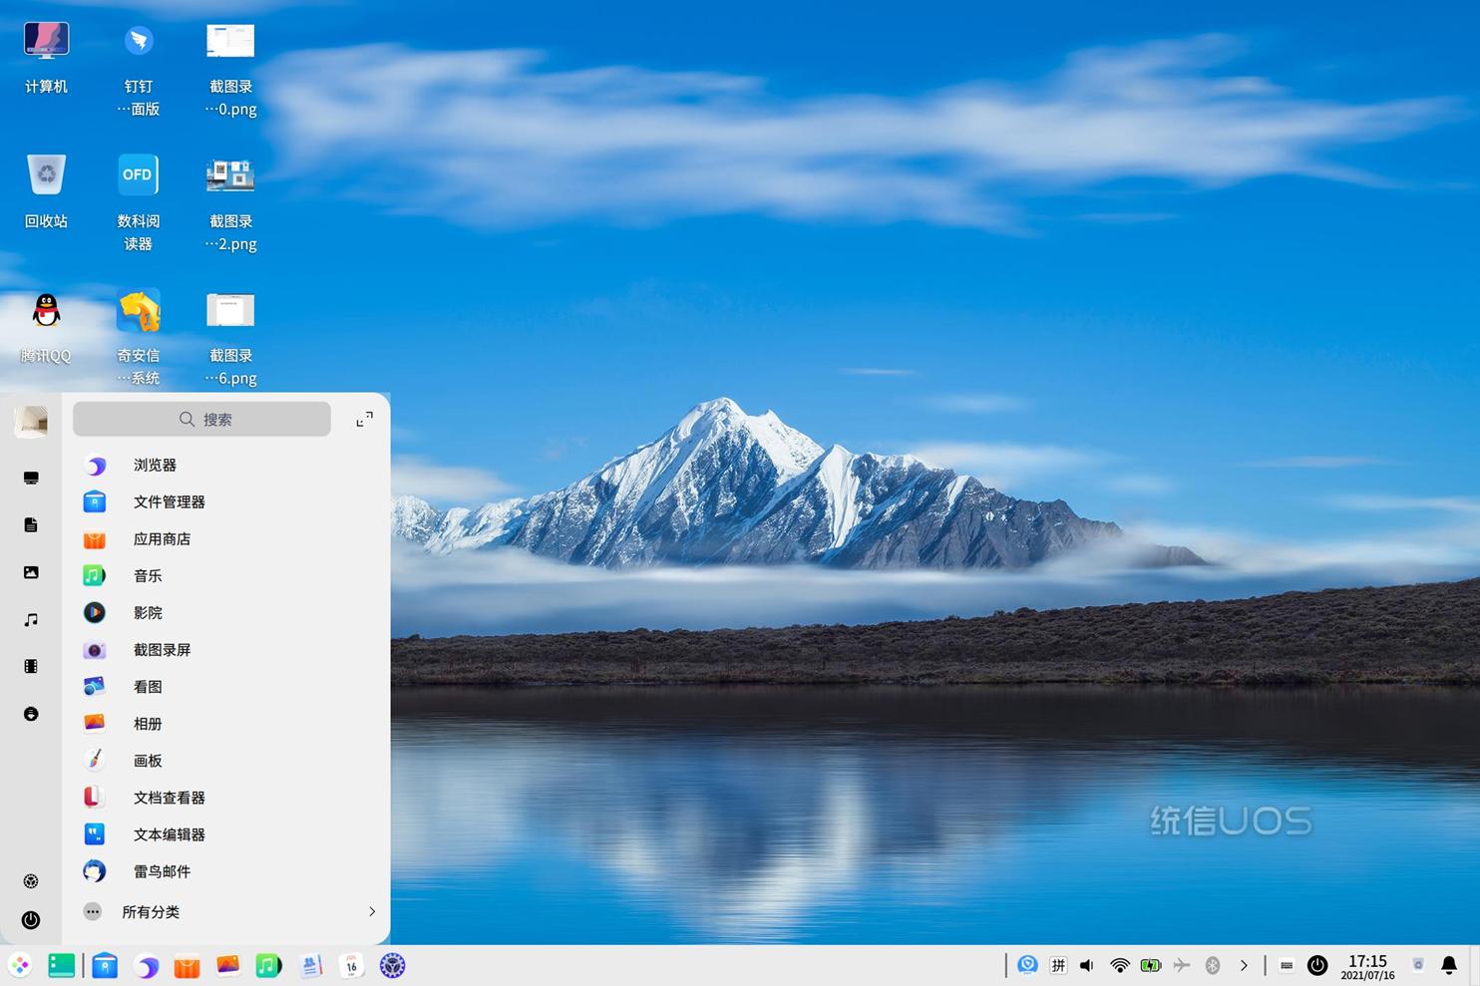The image size is (1480, 986).
Task: Click the Wi-Fi icon in system tray
Action: tap(1119, 965)
